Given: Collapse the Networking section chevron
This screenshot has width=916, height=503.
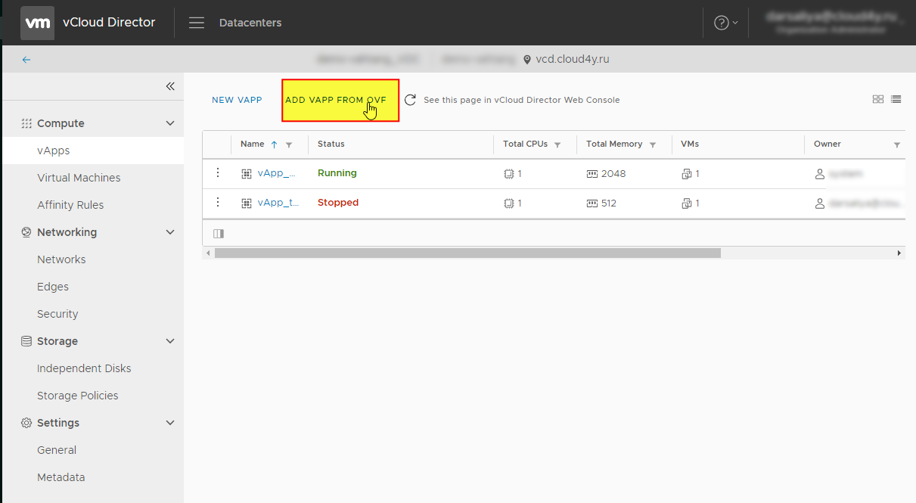Looking at the screenshot, I should tap(170, 232).
